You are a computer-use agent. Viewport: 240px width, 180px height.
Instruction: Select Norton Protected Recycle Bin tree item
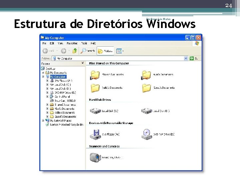(67, 125)
